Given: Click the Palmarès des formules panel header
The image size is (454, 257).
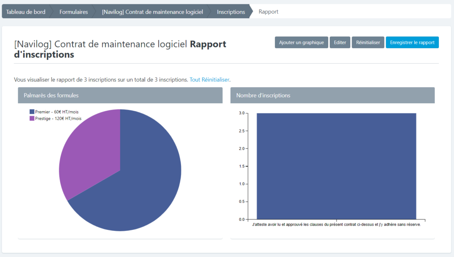Looking at the screenshot, I should click(120, 95).
